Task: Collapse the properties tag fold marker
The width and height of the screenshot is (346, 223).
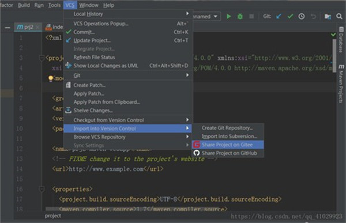Action: [x=42, y=189]
